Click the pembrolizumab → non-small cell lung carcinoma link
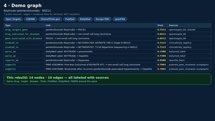 [x=78, y=34]
